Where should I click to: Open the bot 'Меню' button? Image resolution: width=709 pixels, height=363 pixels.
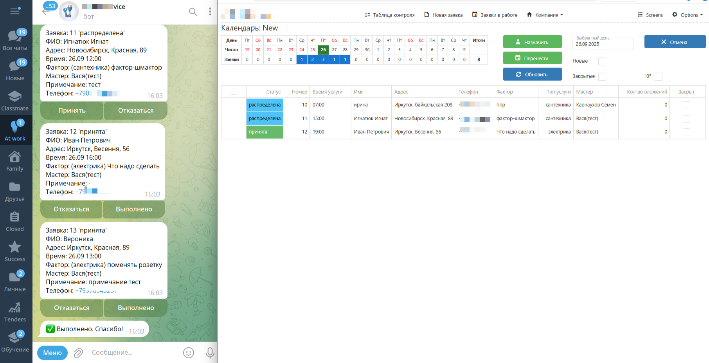tap(52, 353)
